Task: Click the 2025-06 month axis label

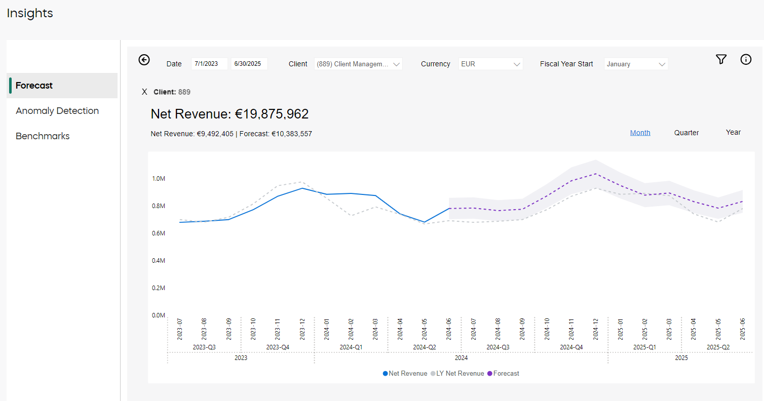Action: [743, 329]
